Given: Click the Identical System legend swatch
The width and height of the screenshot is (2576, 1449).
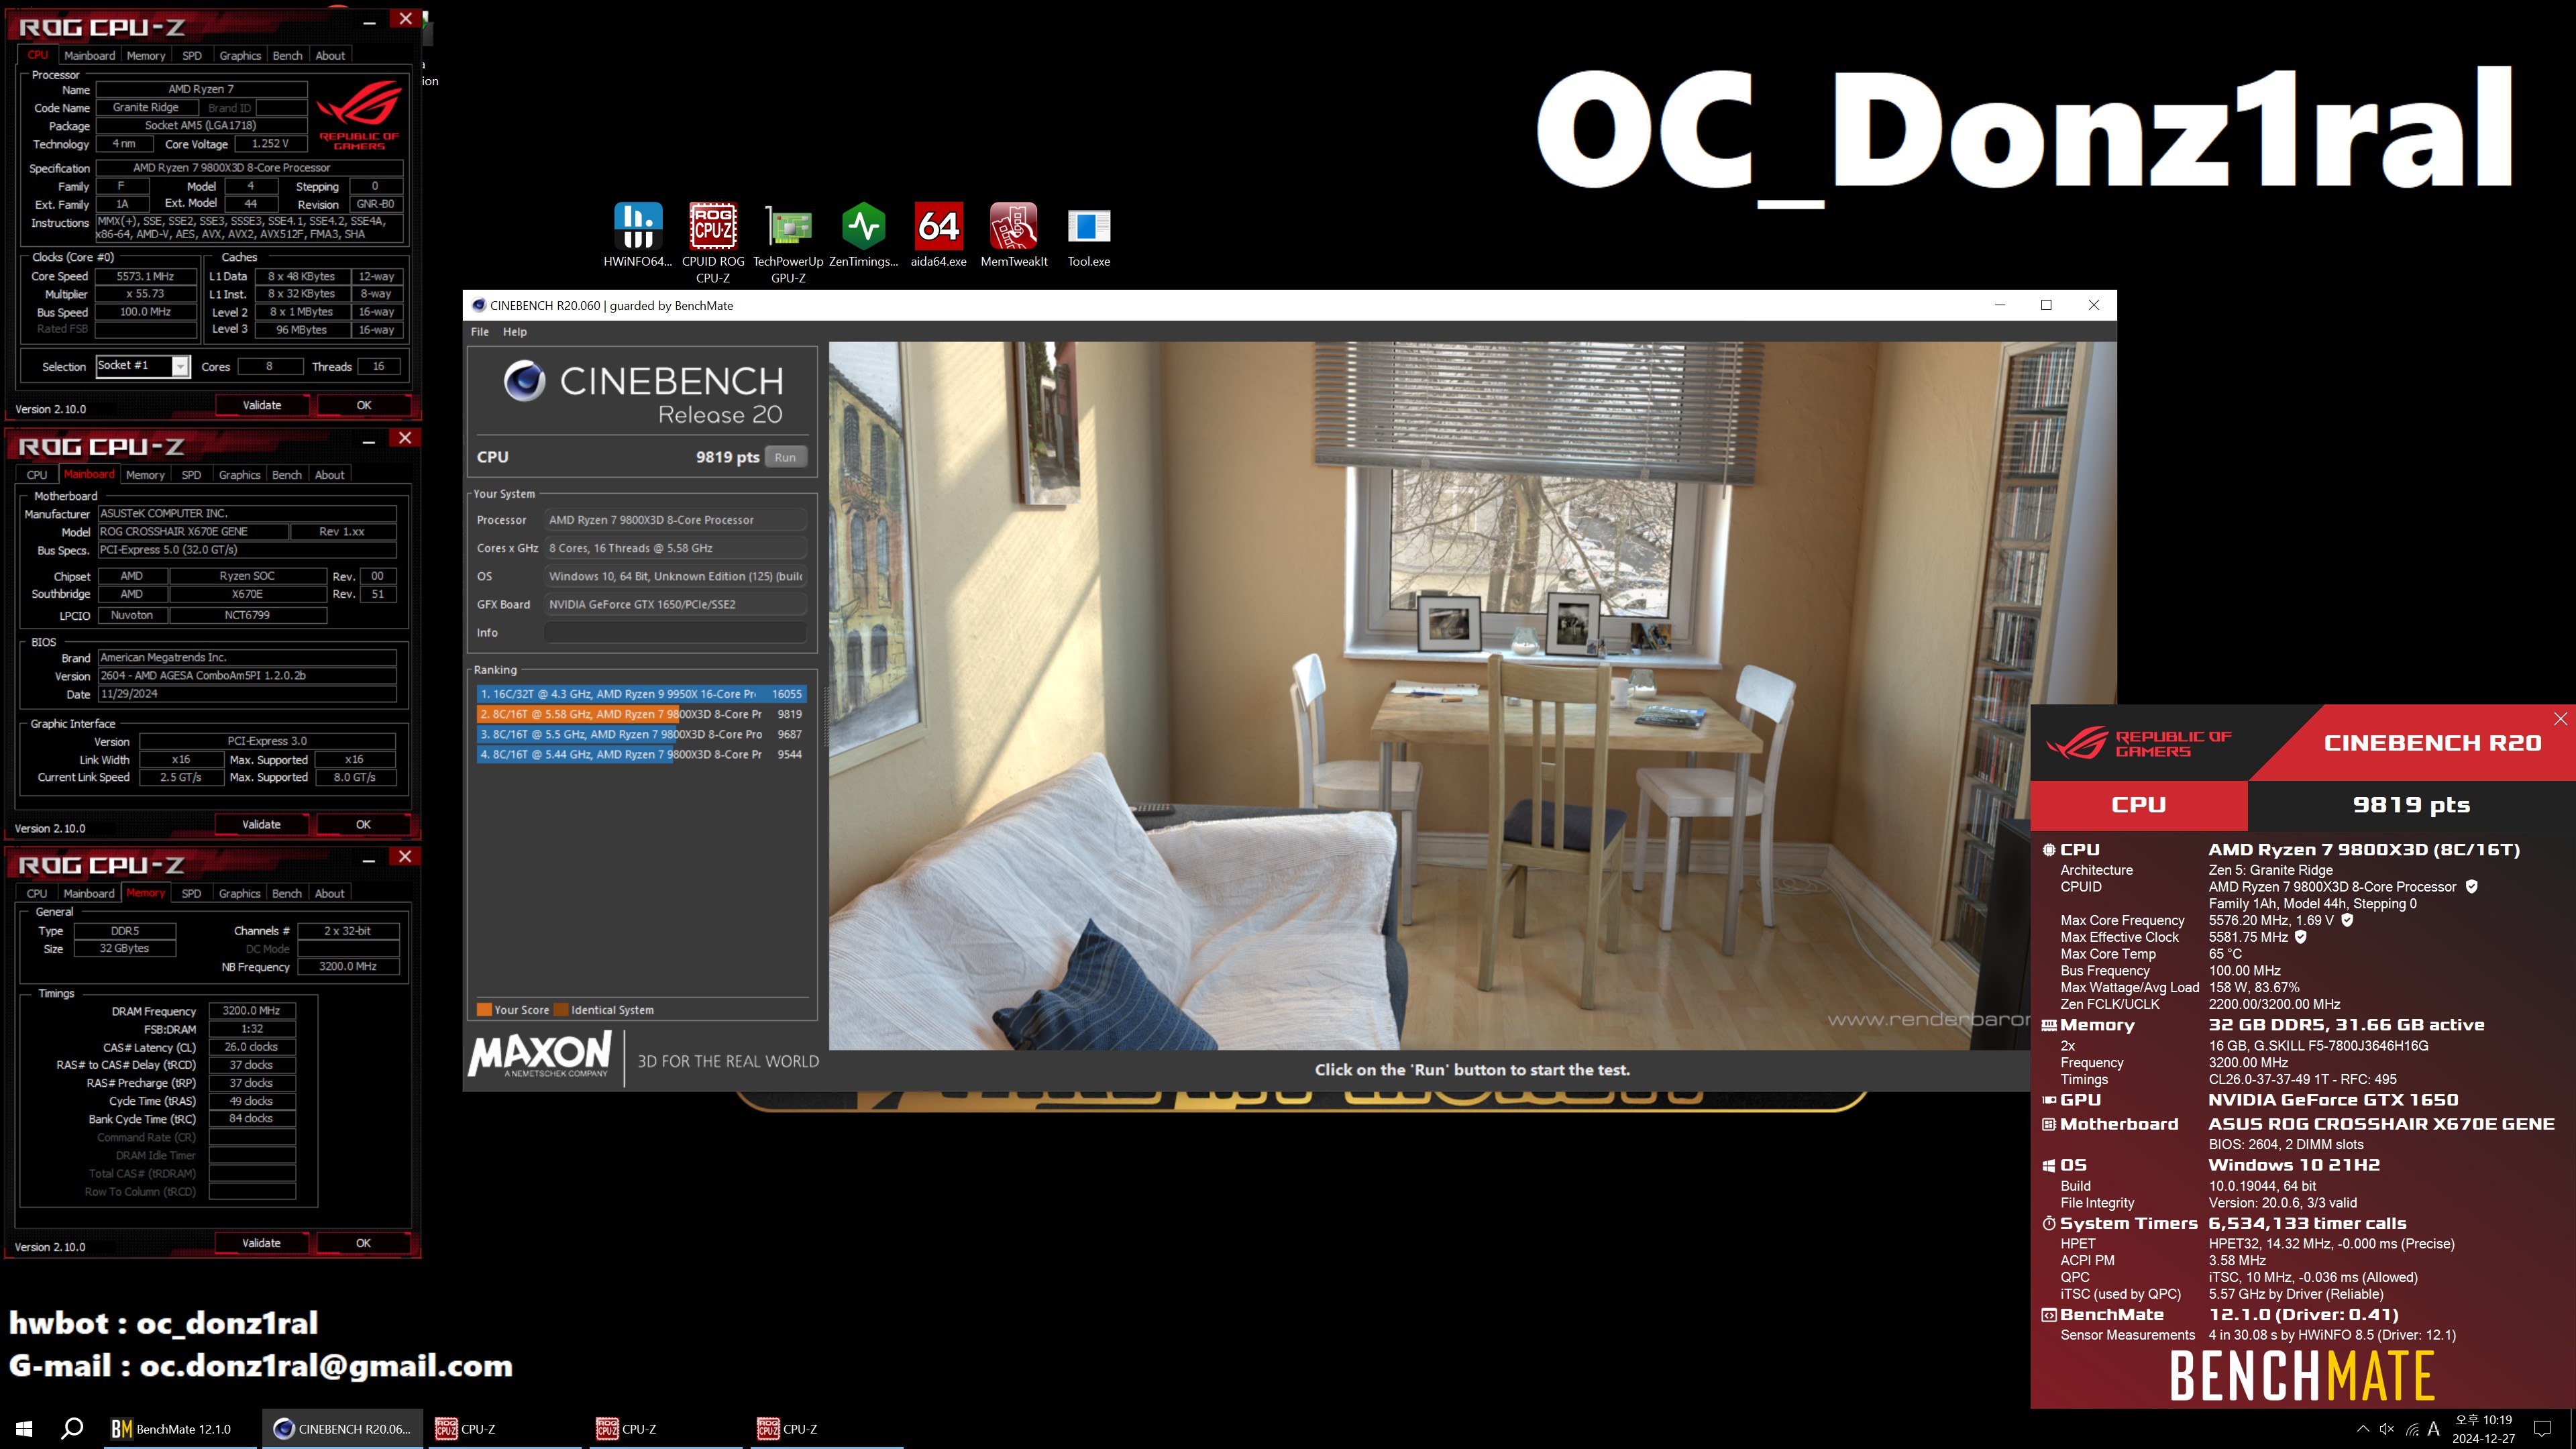Looking at the screenshot, I should [561, 1010].
